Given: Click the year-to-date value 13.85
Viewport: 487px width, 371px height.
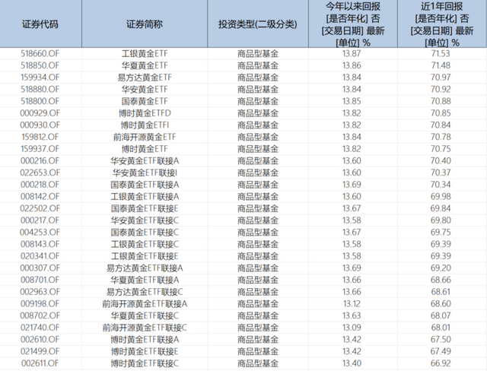Looking at the screenshot, I should coord(352,101).
